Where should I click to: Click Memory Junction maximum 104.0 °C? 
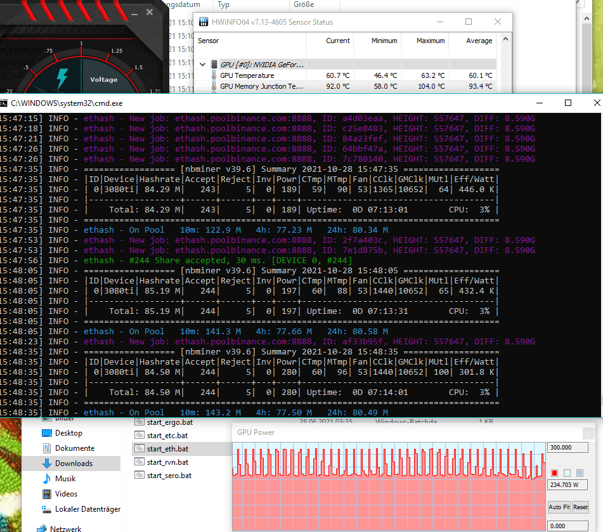(431, 86)
